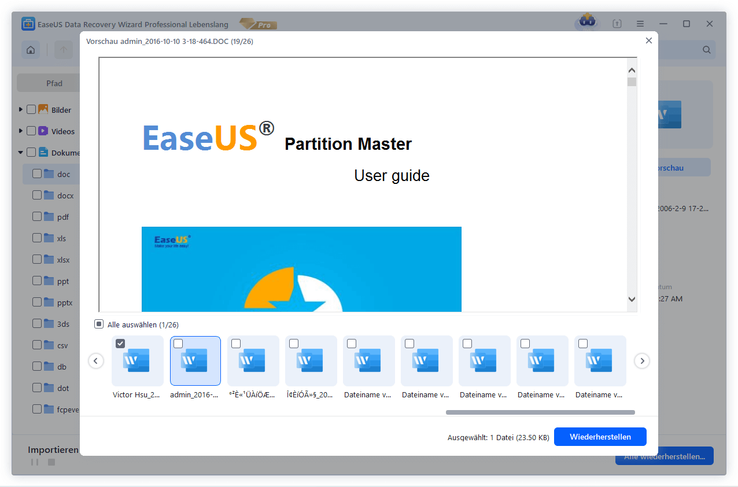Click the vertical preview scrollbar thumb

632,82
